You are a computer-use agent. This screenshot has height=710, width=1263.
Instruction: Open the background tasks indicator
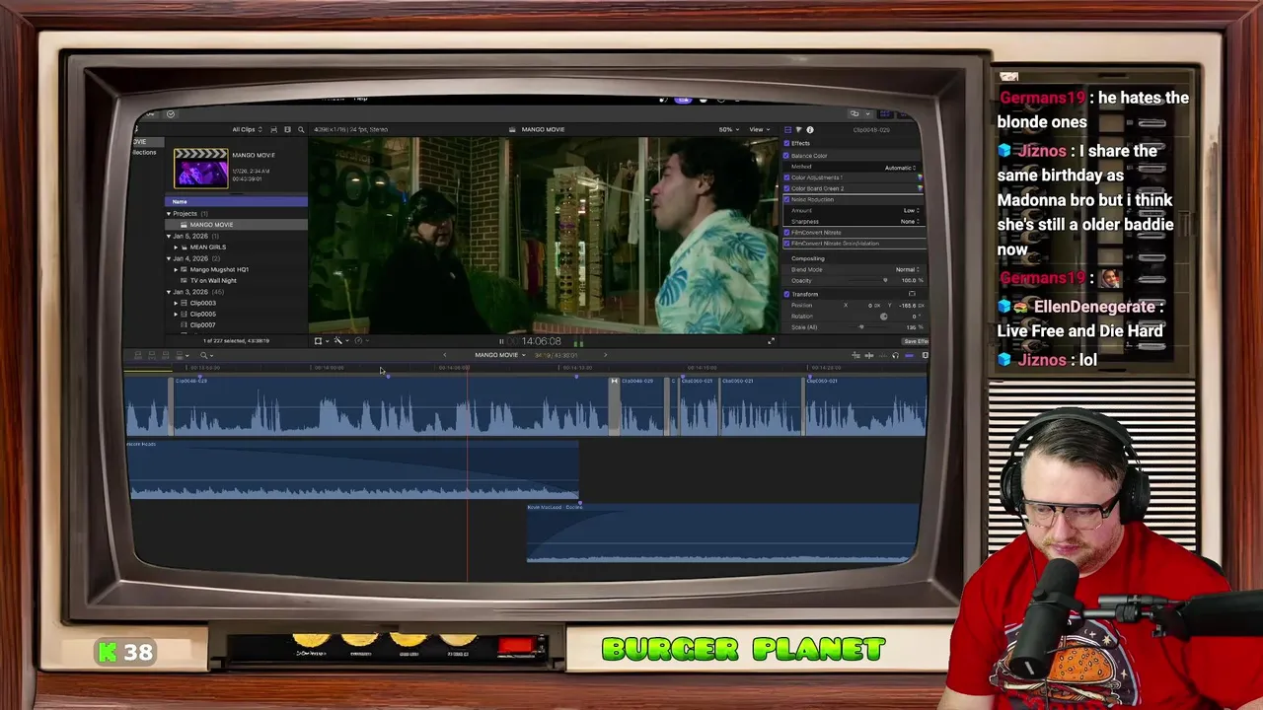(171, 113)
